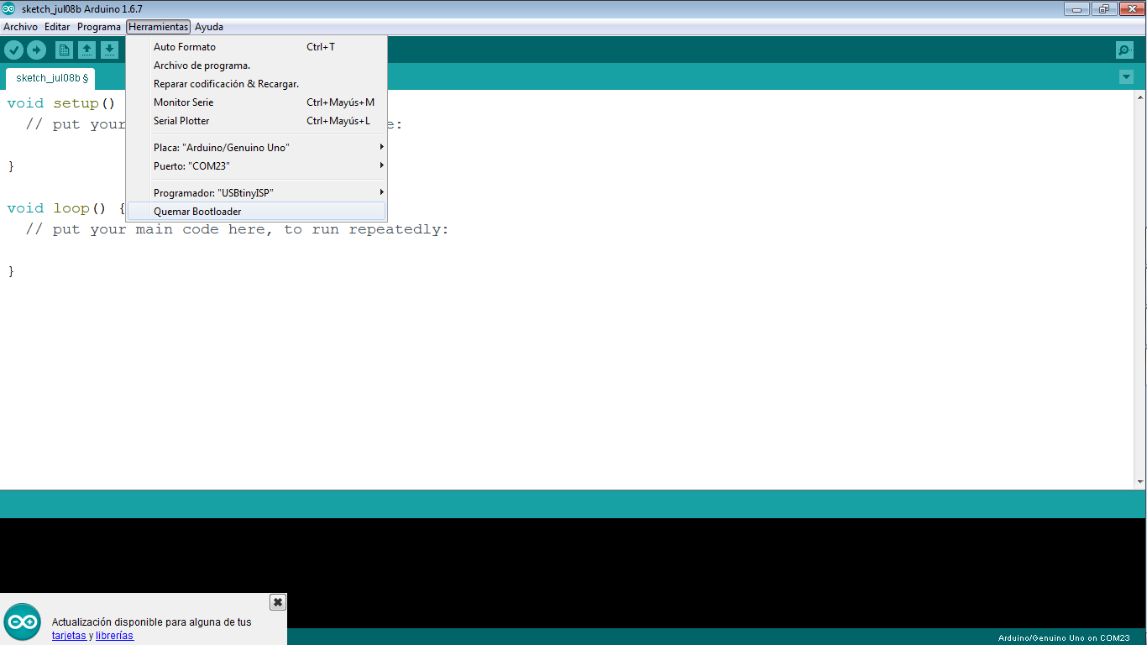The height and width of the screenshot is (645, 1147).
Task: Expand Puerto COM23 submenu
Action: coord(256,166)
